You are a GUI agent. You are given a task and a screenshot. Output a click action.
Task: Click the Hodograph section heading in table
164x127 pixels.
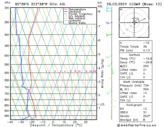134,105
